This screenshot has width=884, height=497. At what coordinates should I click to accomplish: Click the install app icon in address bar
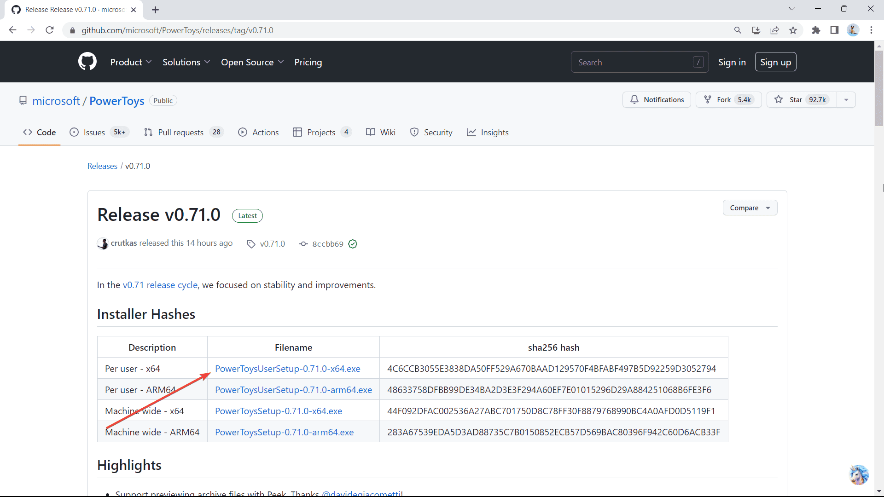pos(756,30)
